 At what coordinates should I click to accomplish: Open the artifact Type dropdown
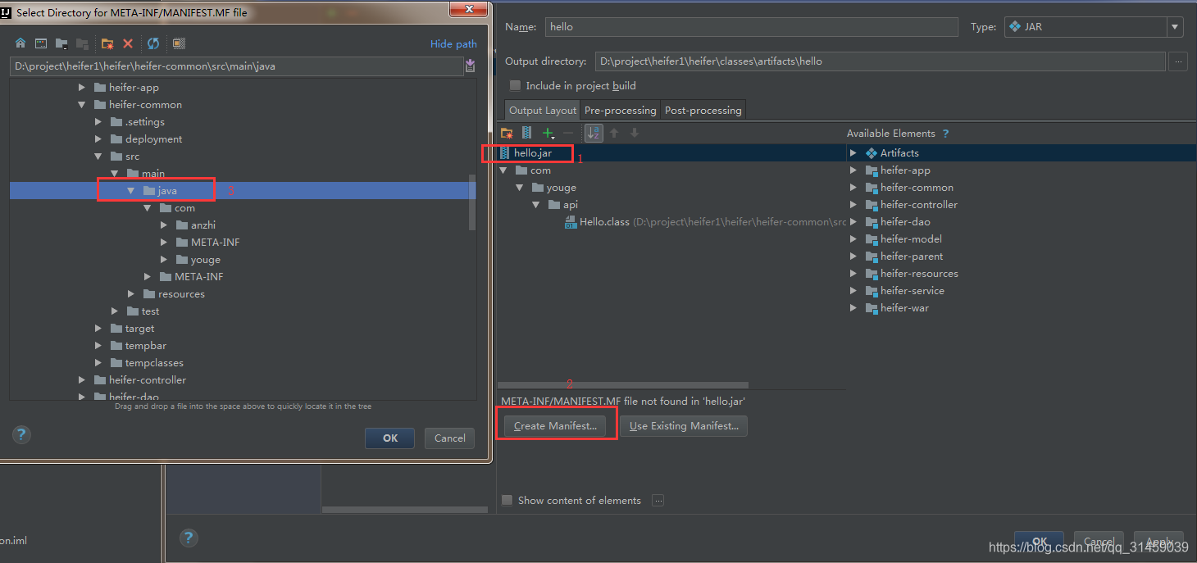[1176, 27]
